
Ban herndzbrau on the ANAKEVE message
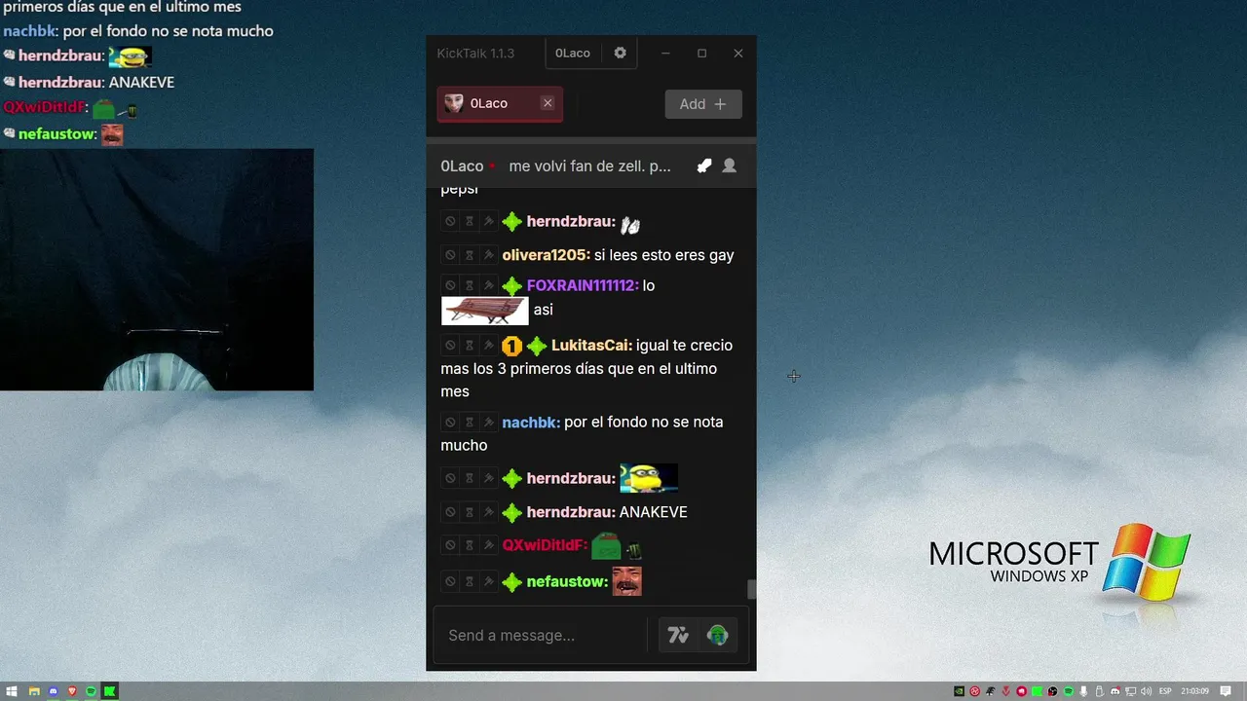point(450,512)
